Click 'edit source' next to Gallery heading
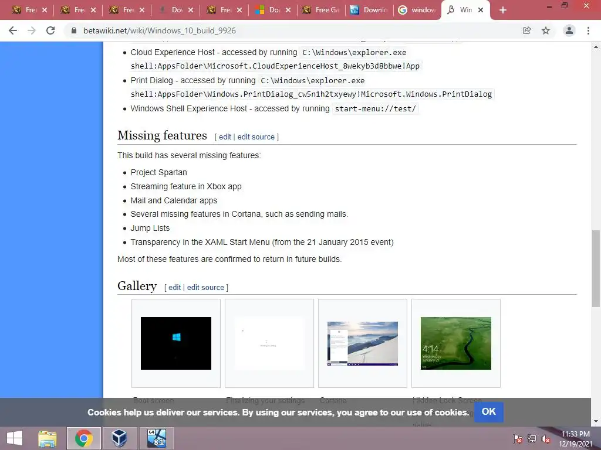This screenshot has height=450, width=601. [205, 287]
